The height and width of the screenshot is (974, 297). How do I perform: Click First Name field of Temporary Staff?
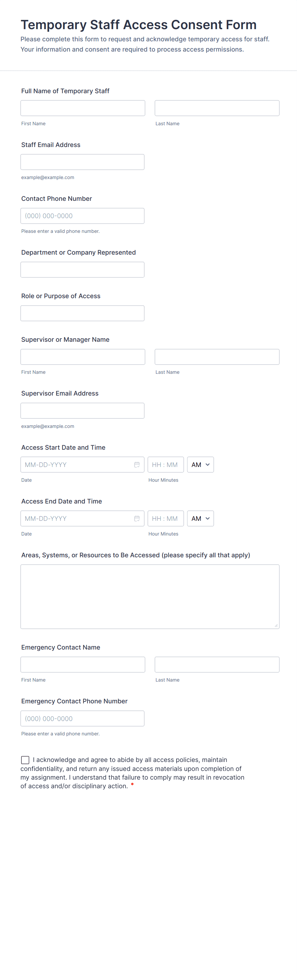[82, 108]
